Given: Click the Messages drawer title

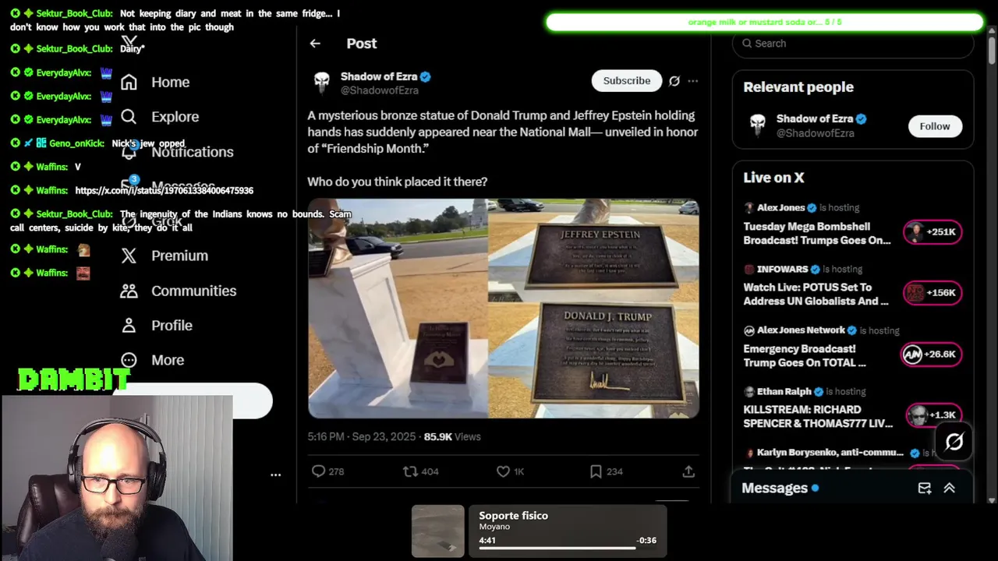Looking at the screenshot, I should click(x=774, y=488).
